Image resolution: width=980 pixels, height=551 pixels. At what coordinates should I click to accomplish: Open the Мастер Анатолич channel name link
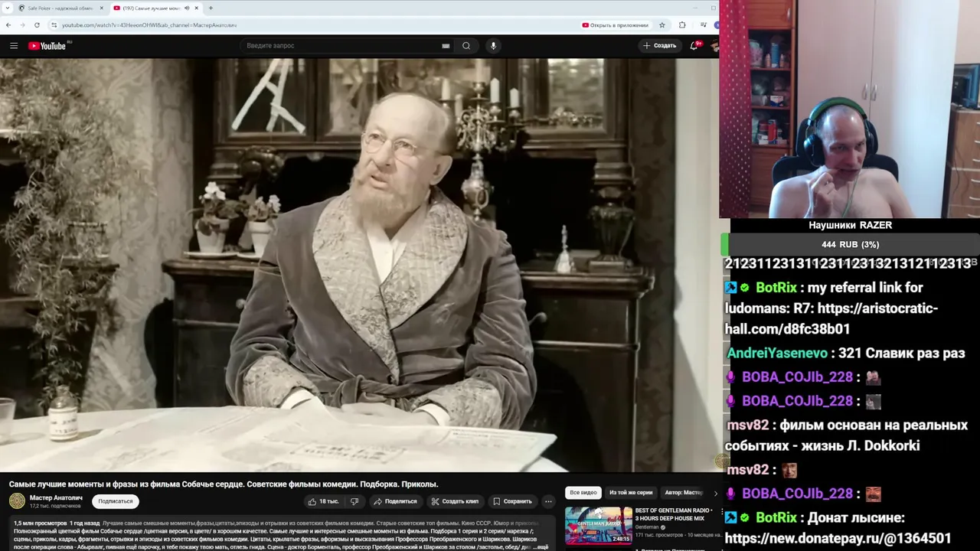click(56, 498)
